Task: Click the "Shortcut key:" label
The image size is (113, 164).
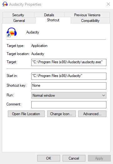Action: pyautogui.click(x=16, y=85)
